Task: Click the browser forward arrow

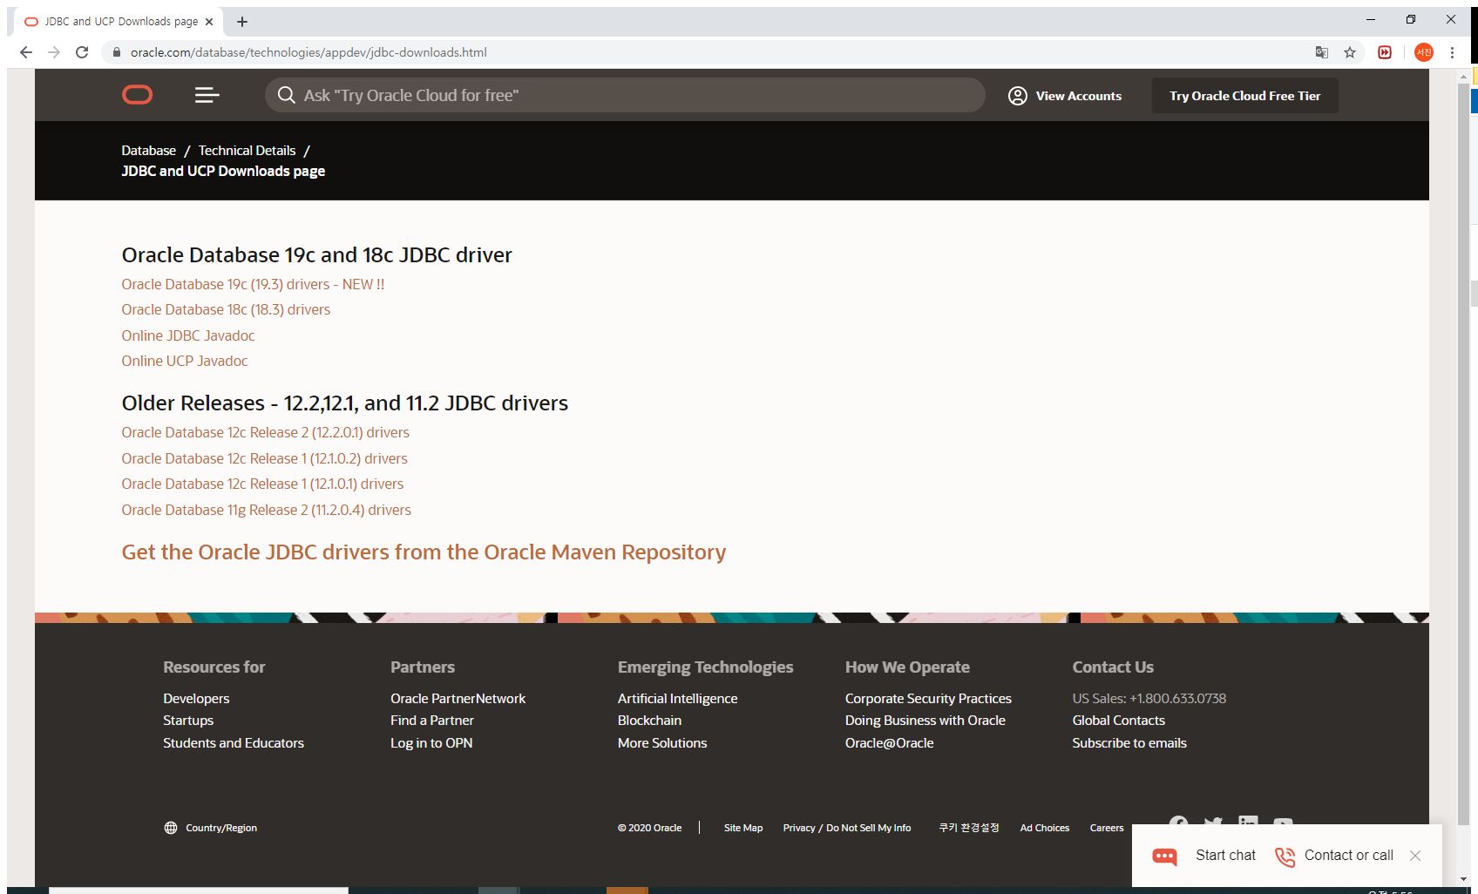Action: 54,52
